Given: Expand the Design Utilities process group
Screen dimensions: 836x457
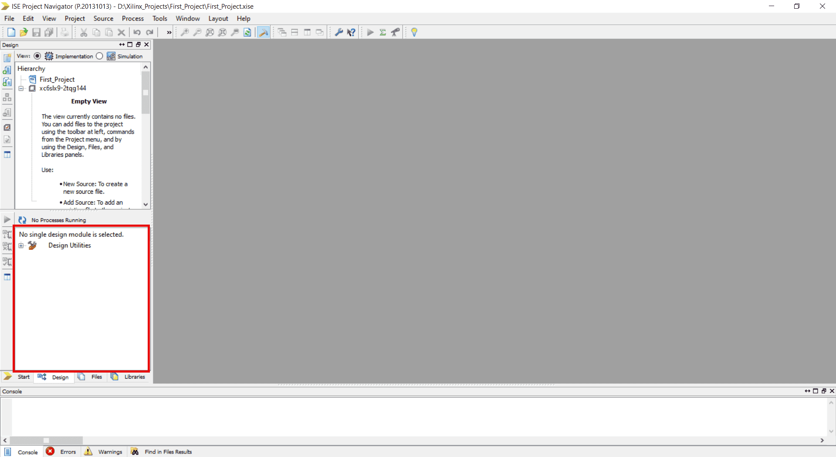Looking at the screenshot, I should pos(21,245).
